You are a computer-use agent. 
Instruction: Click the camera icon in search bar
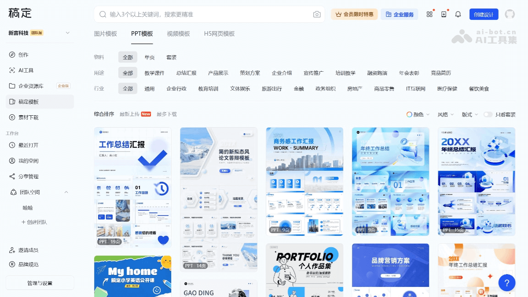[317, 14]
